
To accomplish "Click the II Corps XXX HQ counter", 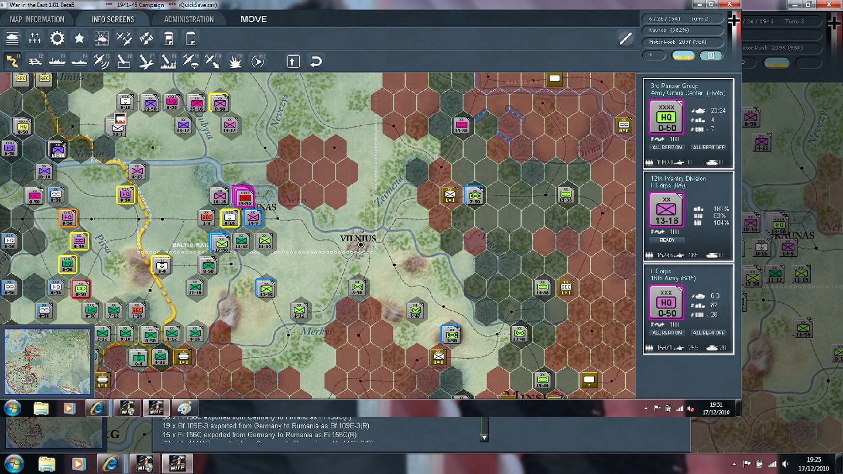I will coord(667,302).
